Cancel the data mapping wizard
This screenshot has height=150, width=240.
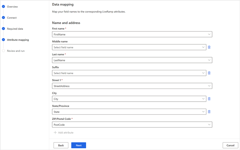(x=230, y=145)
